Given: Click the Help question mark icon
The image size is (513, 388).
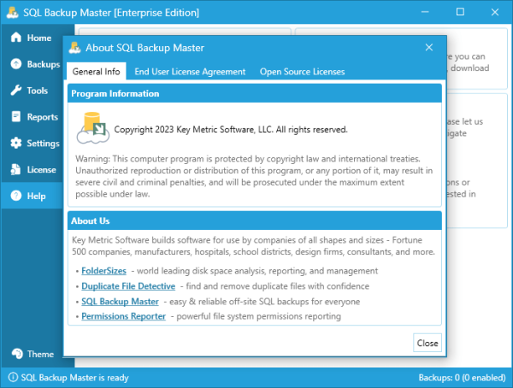Looking at the screenshot, I should tap(15, 196).
